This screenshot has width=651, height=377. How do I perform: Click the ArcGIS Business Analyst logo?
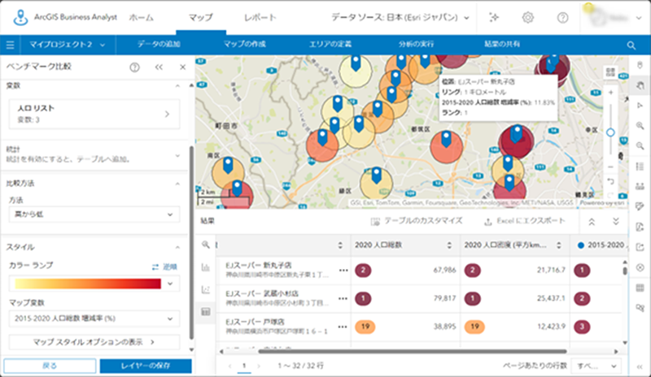pos(20,17)
